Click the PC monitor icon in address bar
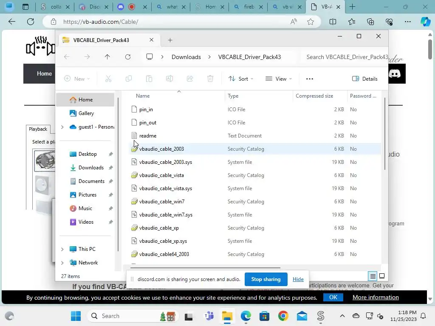The height and width of the screenshot is (326, 435). click(150, 57)
